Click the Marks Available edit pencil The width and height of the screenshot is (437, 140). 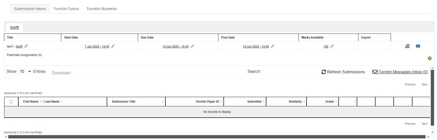pyautogui.click(x=332, y=46)
